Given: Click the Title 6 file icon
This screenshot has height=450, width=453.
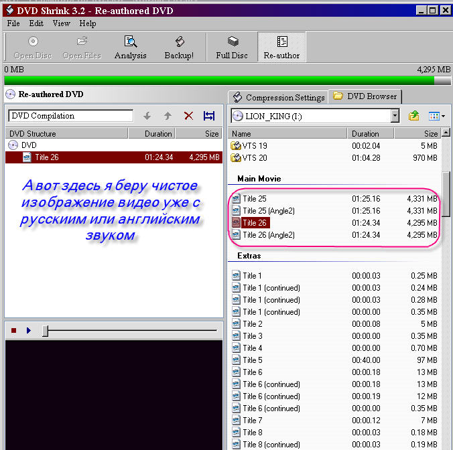Looking at the screenshot, I should click(236, 372).
